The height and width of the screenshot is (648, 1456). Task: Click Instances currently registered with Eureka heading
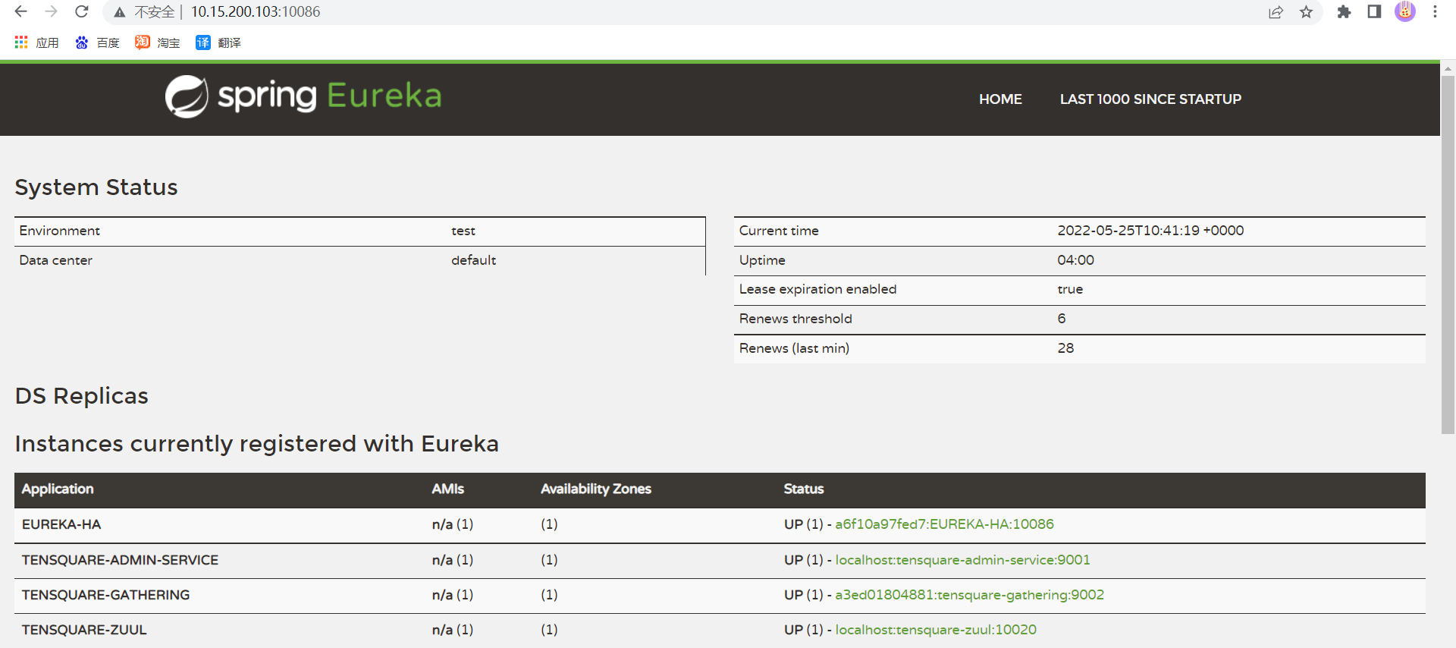[257, 444]
